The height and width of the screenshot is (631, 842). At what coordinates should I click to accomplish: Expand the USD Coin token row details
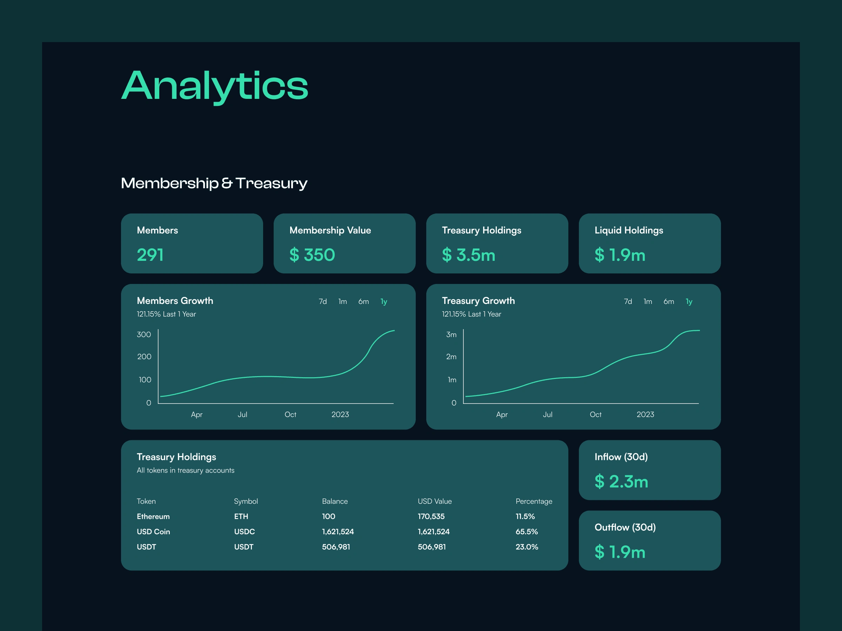click(155, 531)
